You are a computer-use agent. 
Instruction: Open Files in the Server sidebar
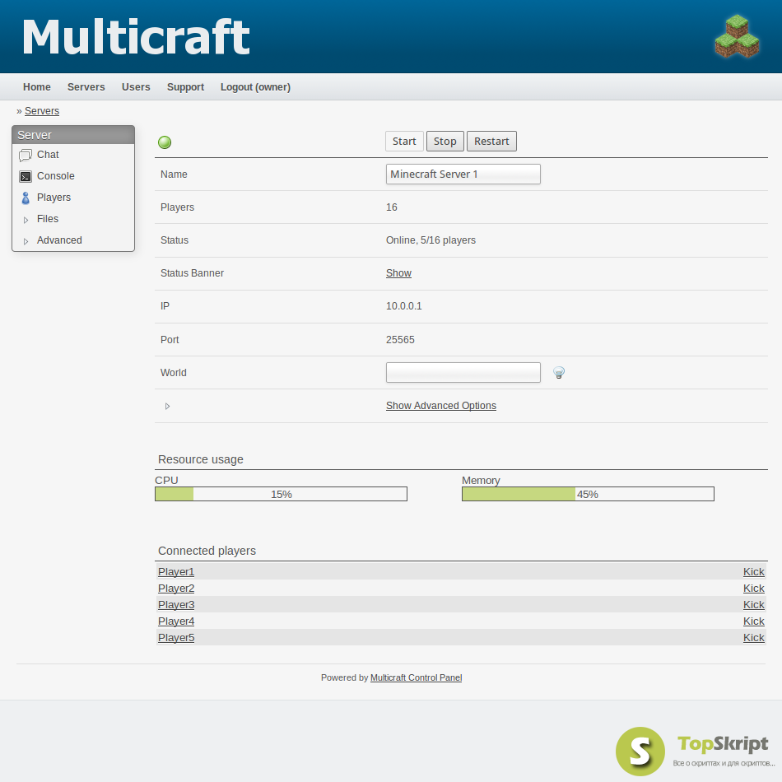click(48, 219)
